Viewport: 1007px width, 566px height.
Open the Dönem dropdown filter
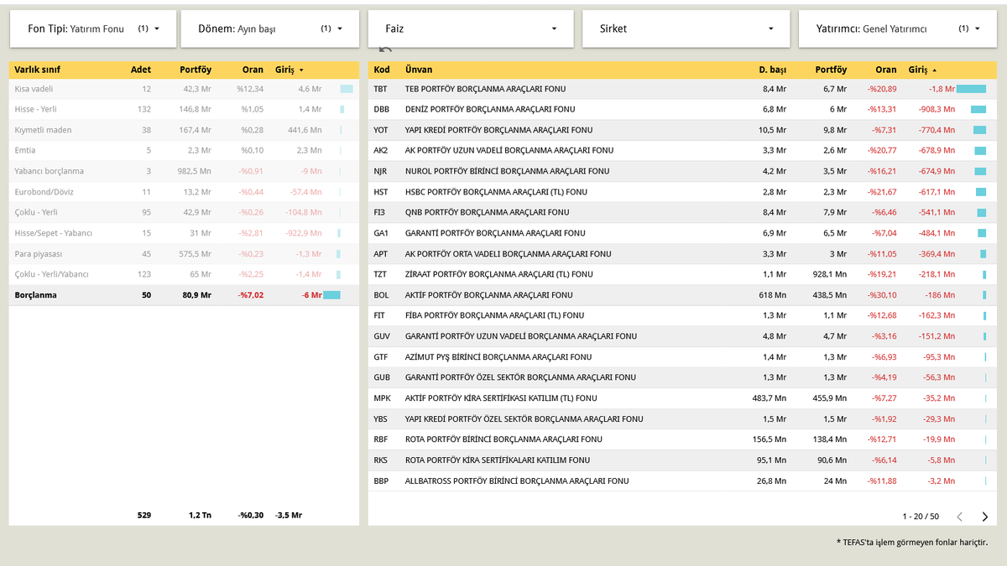[x=269, y=29]
